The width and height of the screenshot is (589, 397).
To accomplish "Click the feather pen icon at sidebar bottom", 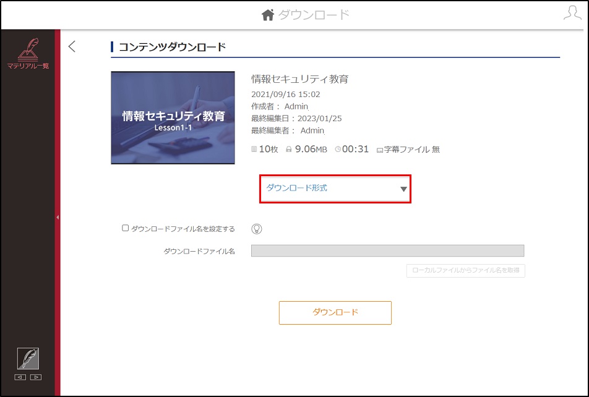I will point(28,359).
